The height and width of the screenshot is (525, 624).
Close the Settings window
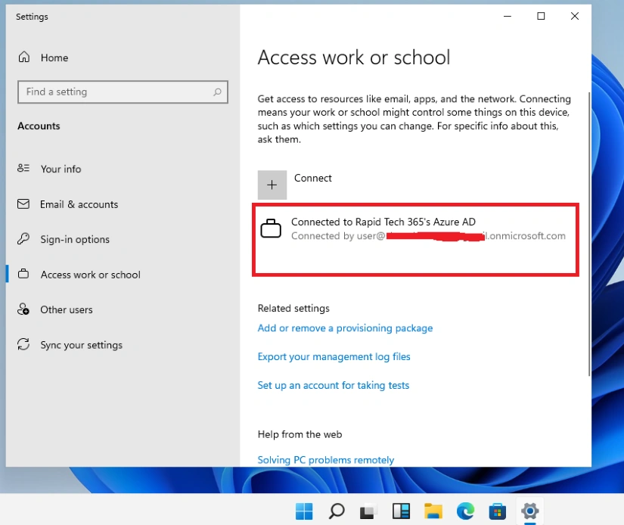point(575,16)
